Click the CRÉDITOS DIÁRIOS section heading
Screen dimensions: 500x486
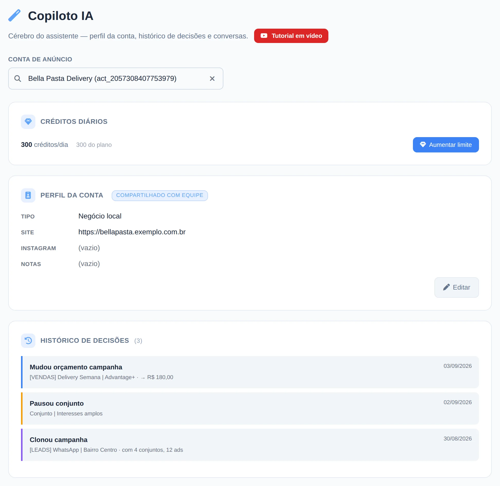click(74, 121)
